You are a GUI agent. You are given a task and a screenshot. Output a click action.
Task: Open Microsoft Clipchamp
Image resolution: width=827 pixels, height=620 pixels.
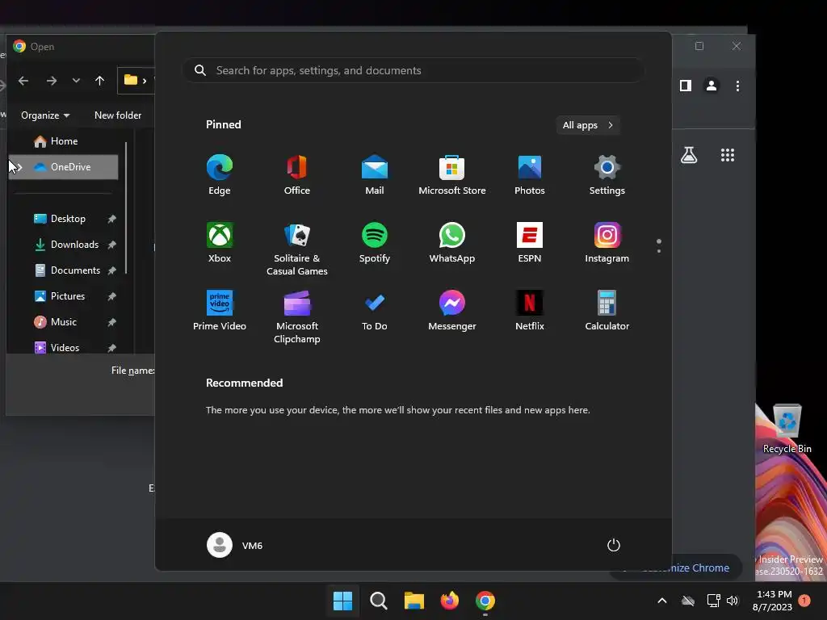pyautogui.click(x=297, y=316)
